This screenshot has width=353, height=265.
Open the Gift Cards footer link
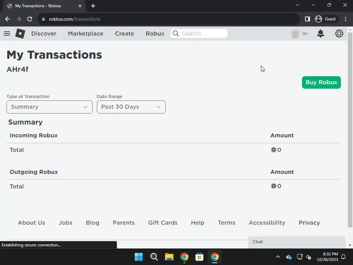pos(163,223)
